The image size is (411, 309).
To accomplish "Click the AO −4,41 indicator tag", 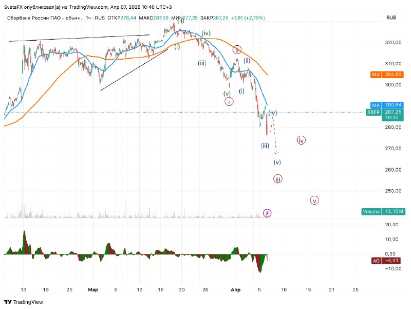I will (386, 261).
